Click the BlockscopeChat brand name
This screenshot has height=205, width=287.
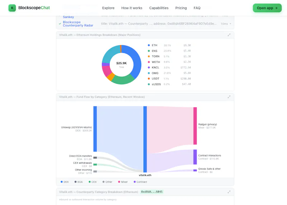[x=34, y=8]
